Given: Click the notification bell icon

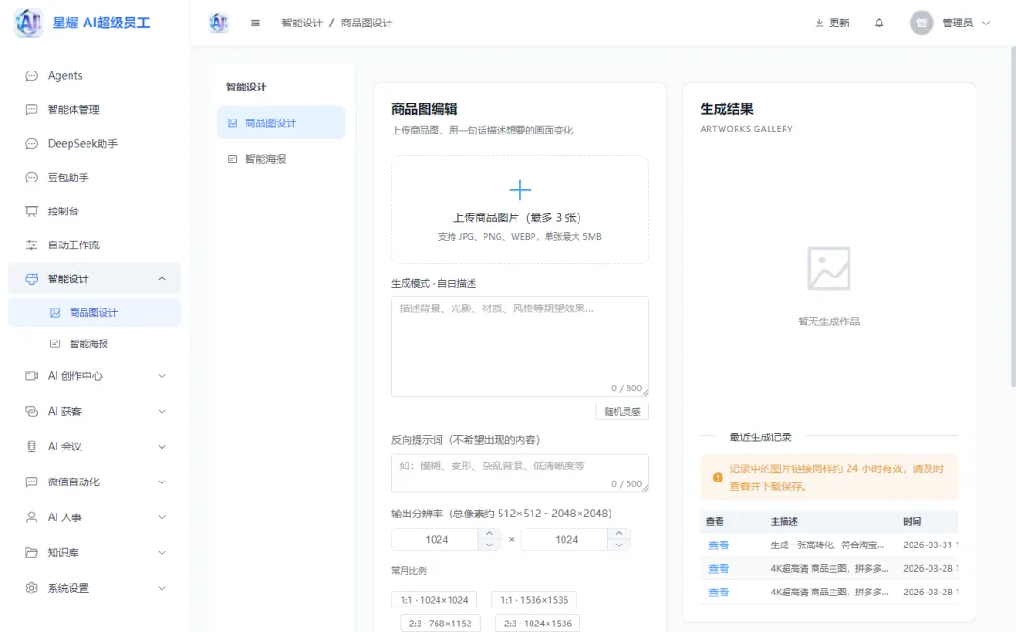Looking at the screenshot, I should tap(880, 23).
